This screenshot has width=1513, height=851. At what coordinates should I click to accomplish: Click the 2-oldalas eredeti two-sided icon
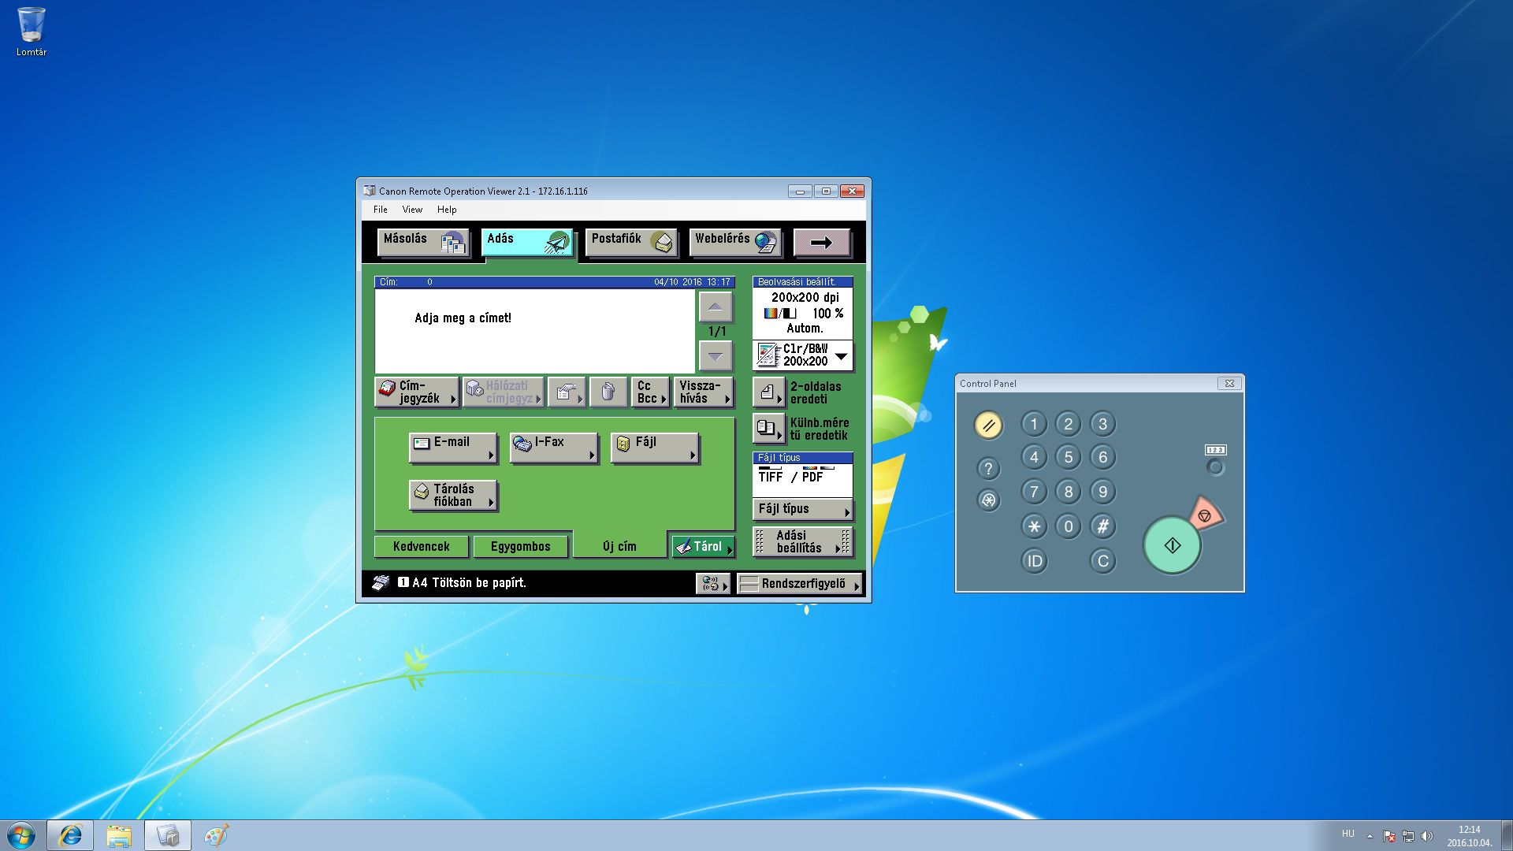pyautogui.click(x=768, y=392)
